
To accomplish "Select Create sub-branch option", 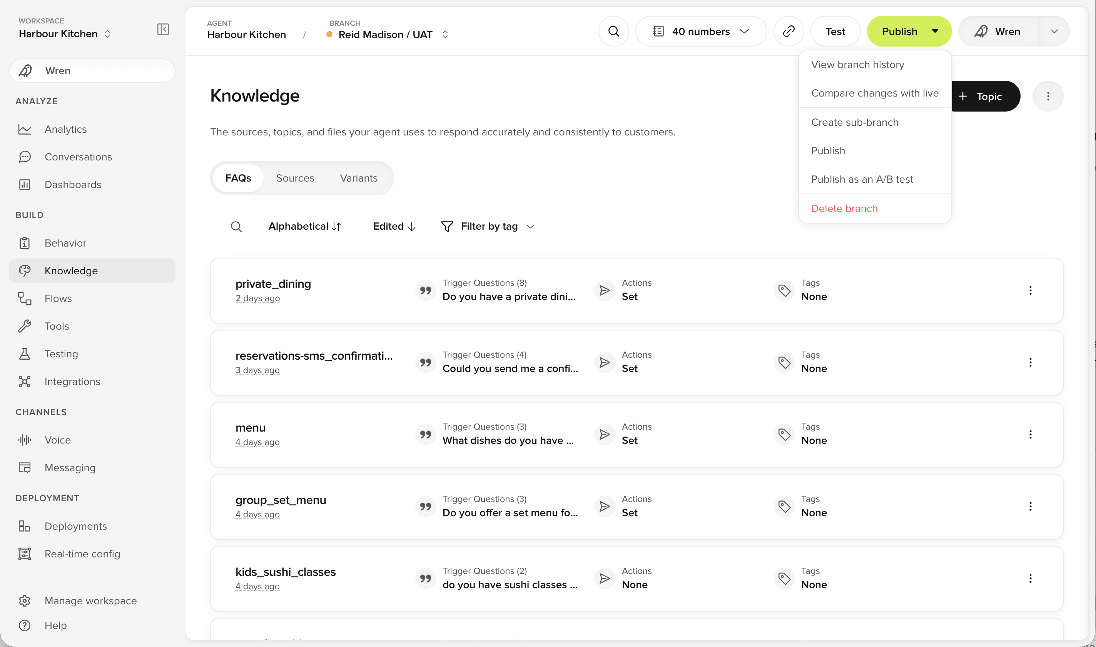I will 874,122.
